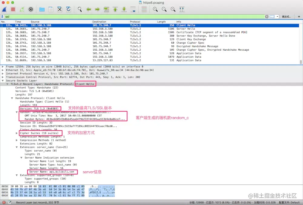Open the 表达式 expression builder
303x205 pixels.
coord(286,17)
